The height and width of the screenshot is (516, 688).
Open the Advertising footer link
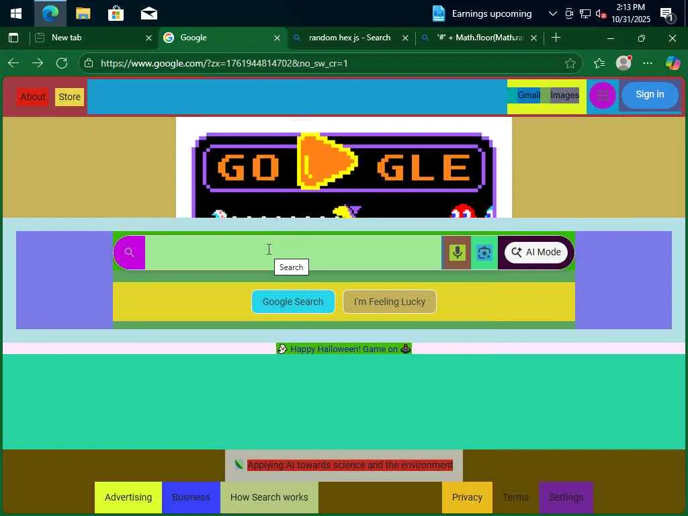128,498
